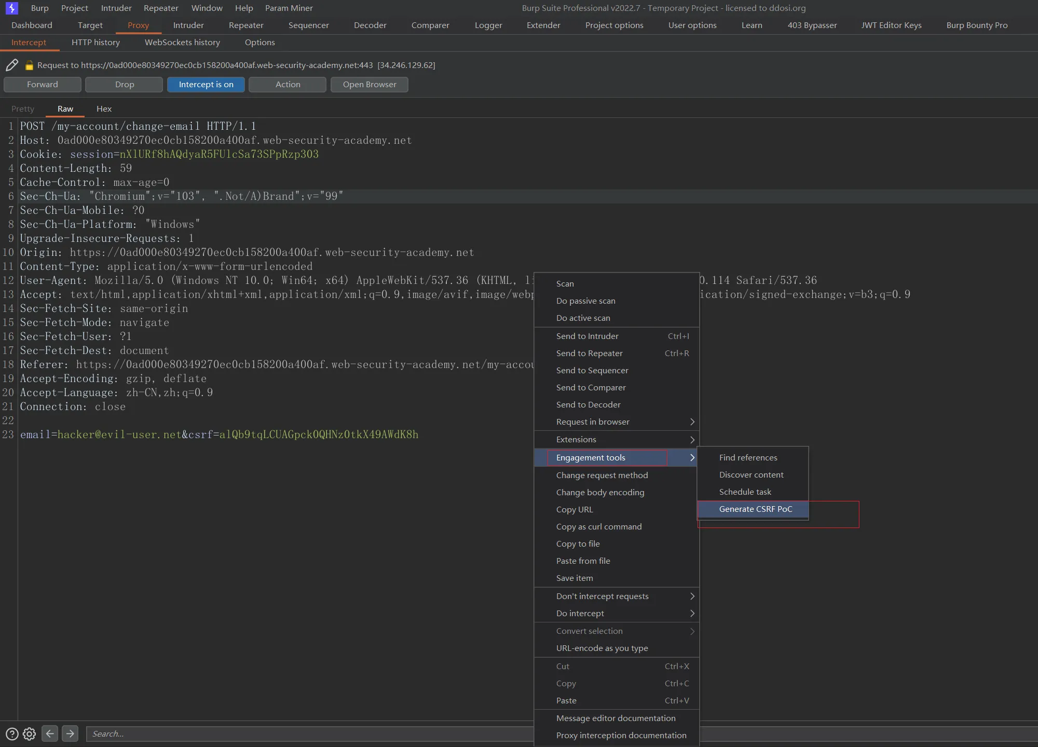Viewport: 1038px width, 747px height.
Task: Select Change request method
Action: (617, 475)
